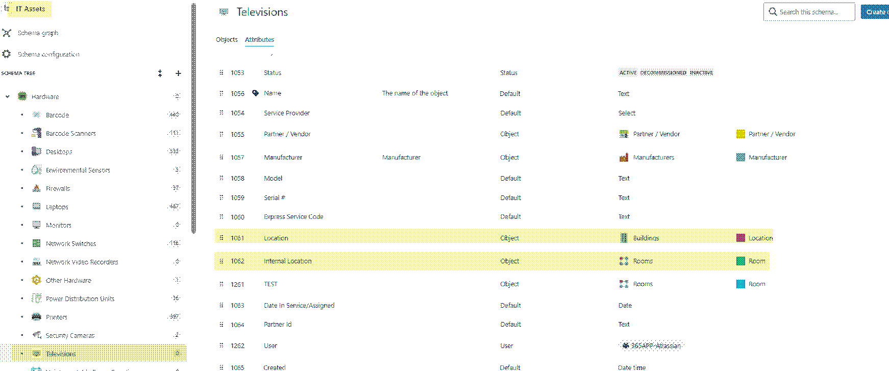Click the Network Switches icon
889x371 pixels.
(x=37, y=243)
